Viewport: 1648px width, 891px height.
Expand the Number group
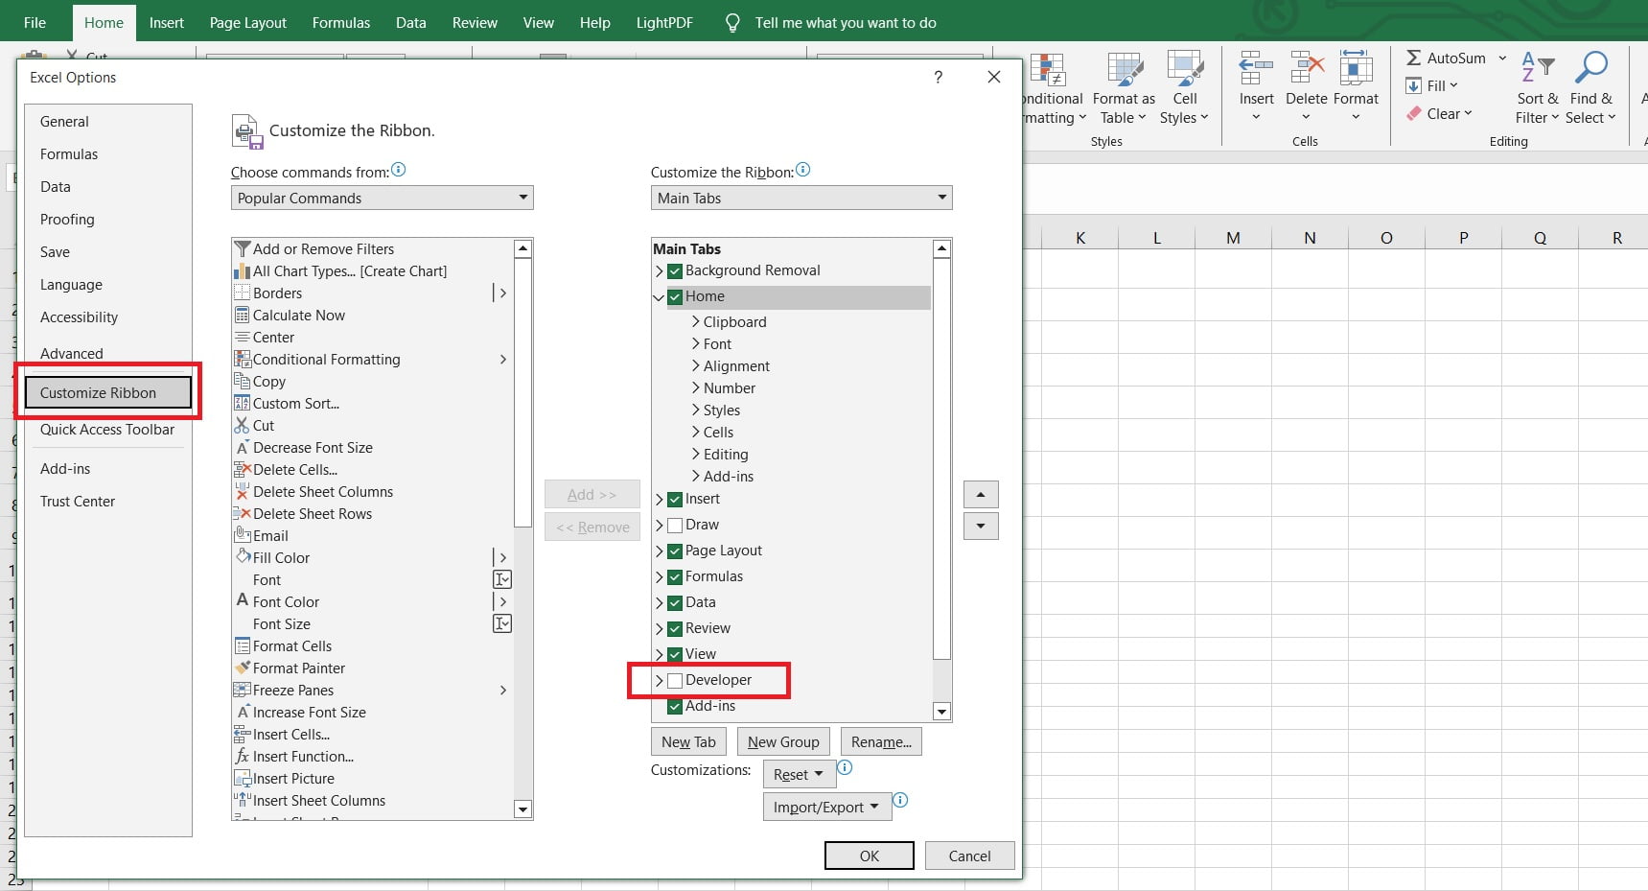coord(696,387)
